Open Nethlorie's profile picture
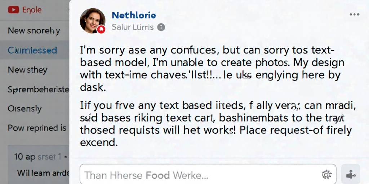 (x=92, y=20)
